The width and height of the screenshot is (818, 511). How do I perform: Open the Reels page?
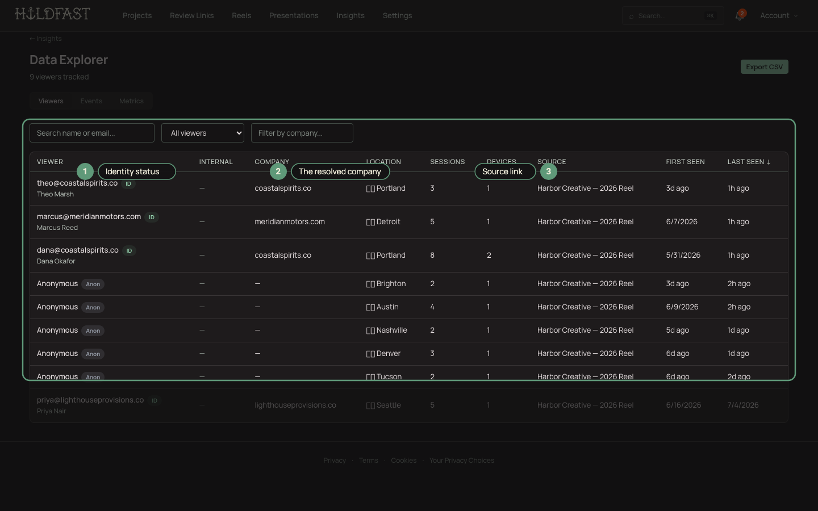pos(241,15)
